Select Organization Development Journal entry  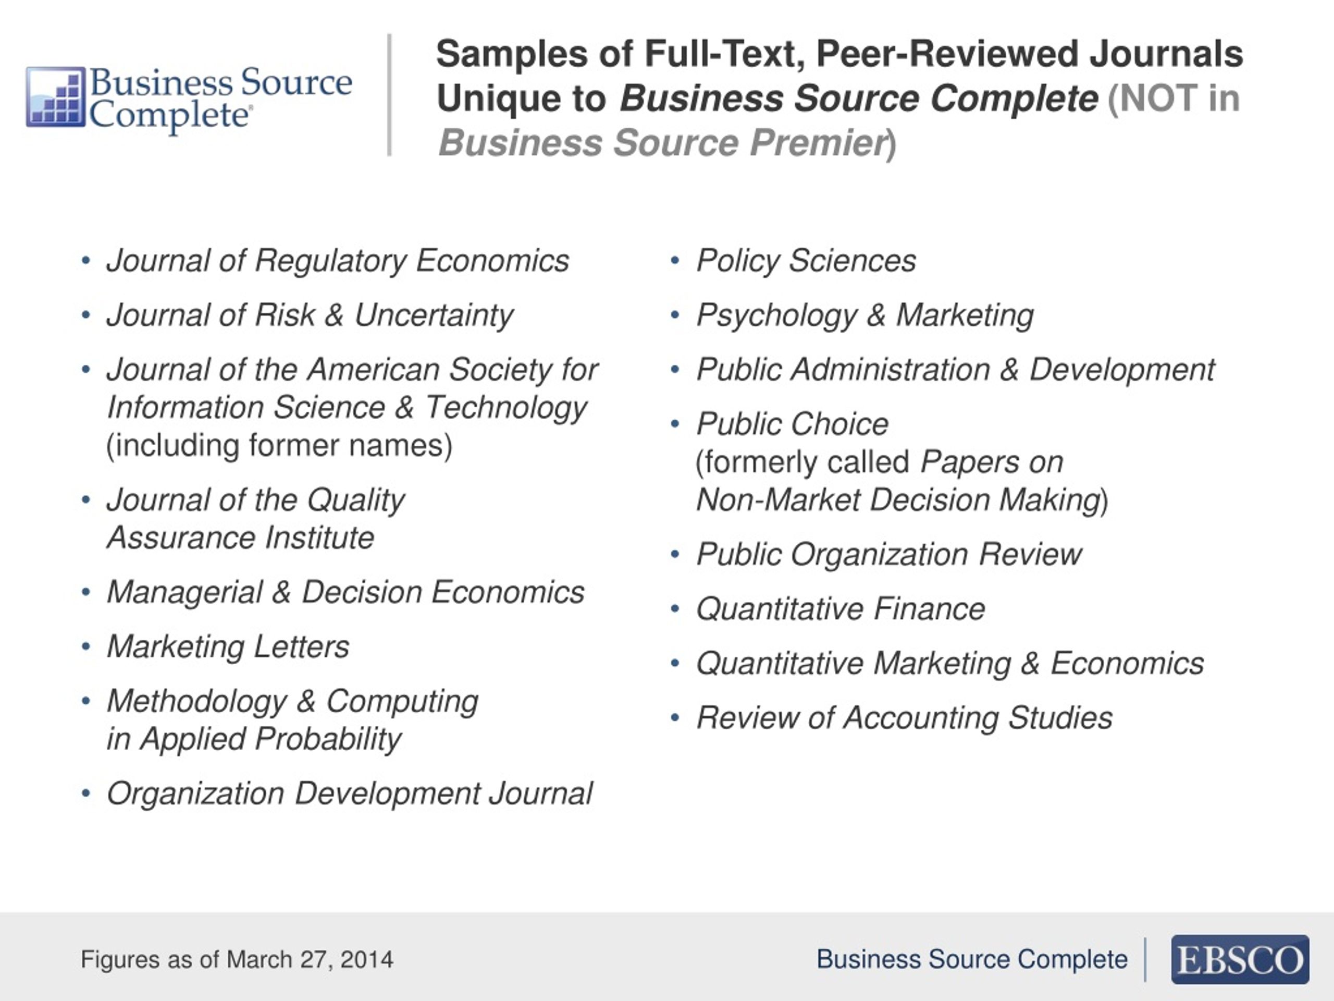tap(350, 794)
